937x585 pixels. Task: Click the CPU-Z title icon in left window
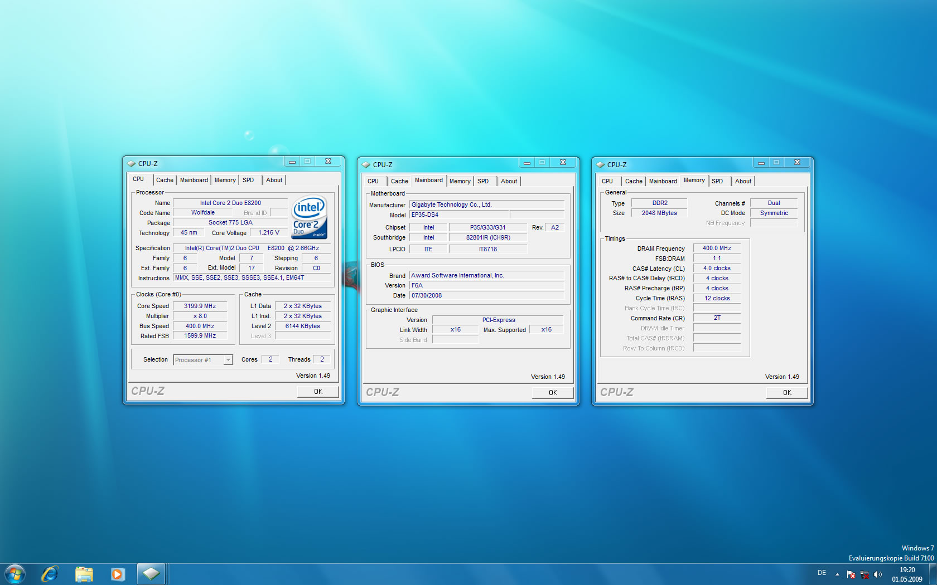[131, 164]
